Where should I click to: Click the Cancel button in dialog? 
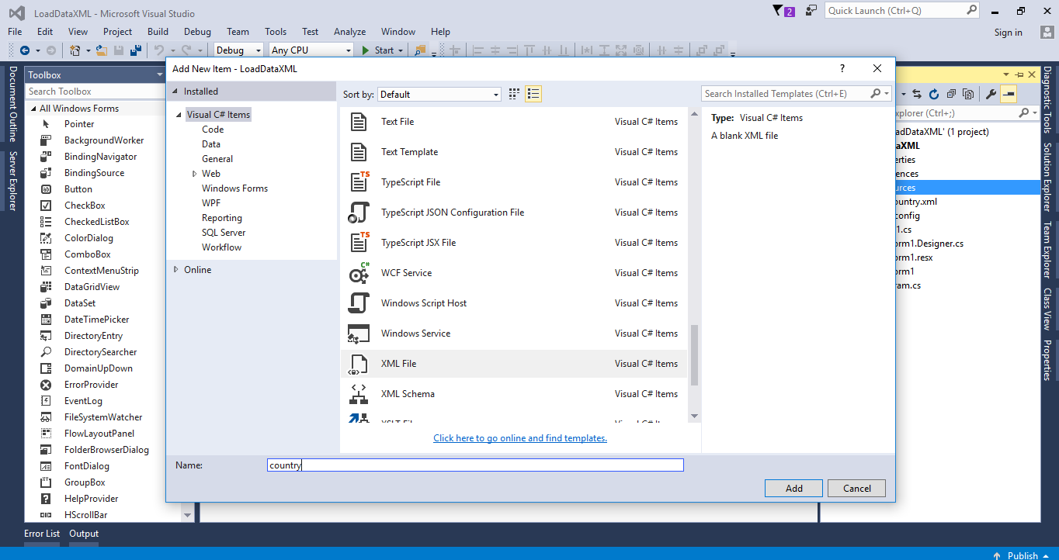[x=856, y=488]
